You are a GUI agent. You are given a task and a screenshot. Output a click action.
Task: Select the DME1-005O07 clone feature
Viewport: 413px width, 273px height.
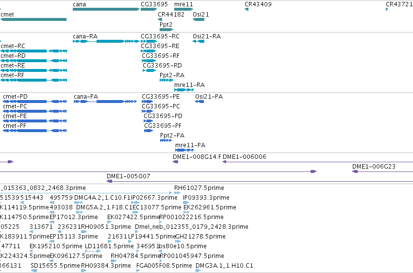260,181
